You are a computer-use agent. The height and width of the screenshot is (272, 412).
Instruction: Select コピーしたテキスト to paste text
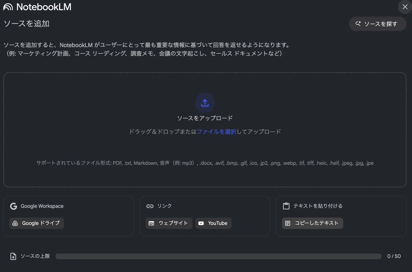312,223
